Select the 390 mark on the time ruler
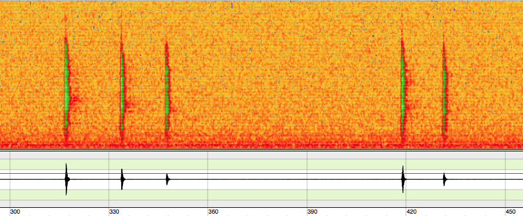Screen dimensions: 523x216 (312, 212)
